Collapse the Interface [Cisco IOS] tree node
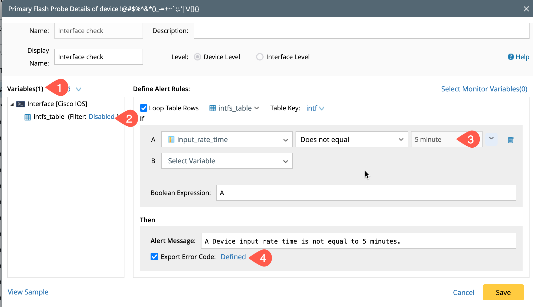 tap(12, 104)
